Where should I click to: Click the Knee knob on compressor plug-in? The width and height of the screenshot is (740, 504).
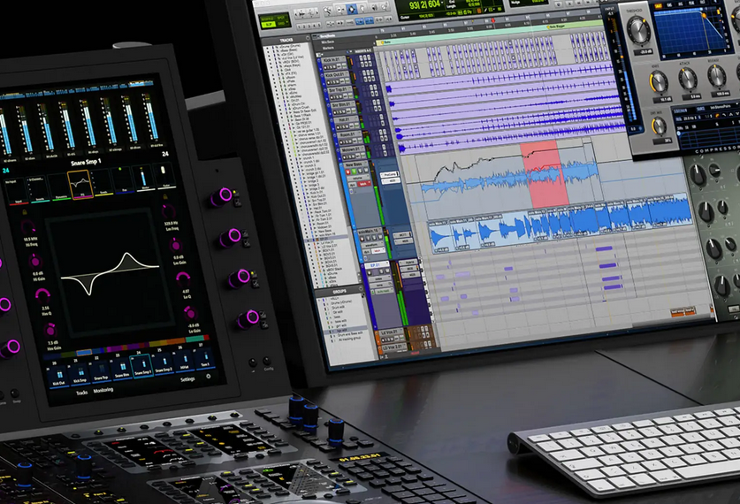(x=659, y=82)
